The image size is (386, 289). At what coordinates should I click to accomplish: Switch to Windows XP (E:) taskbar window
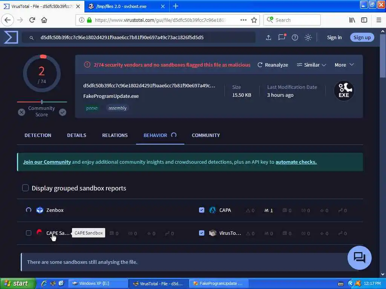[x=98, y=284]
